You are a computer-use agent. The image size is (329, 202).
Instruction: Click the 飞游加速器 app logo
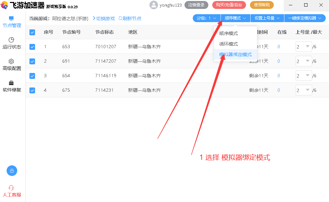tap(4, 5)
